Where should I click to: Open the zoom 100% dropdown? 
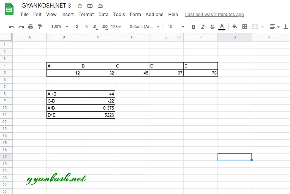[x=60, y=27]
